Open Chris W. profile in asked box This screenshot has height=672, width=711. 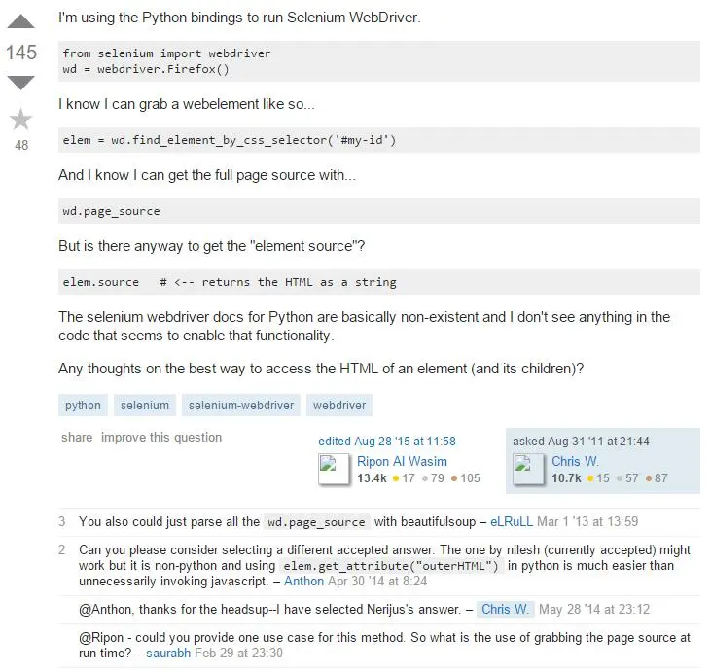click(575, 462)
